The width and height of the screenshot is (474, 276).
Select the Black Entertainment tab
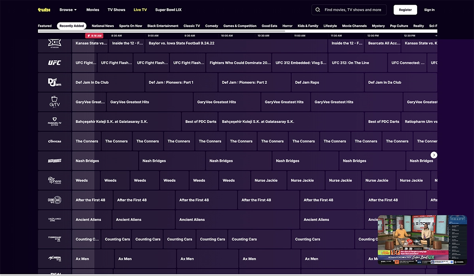click(x=163, y=26)
